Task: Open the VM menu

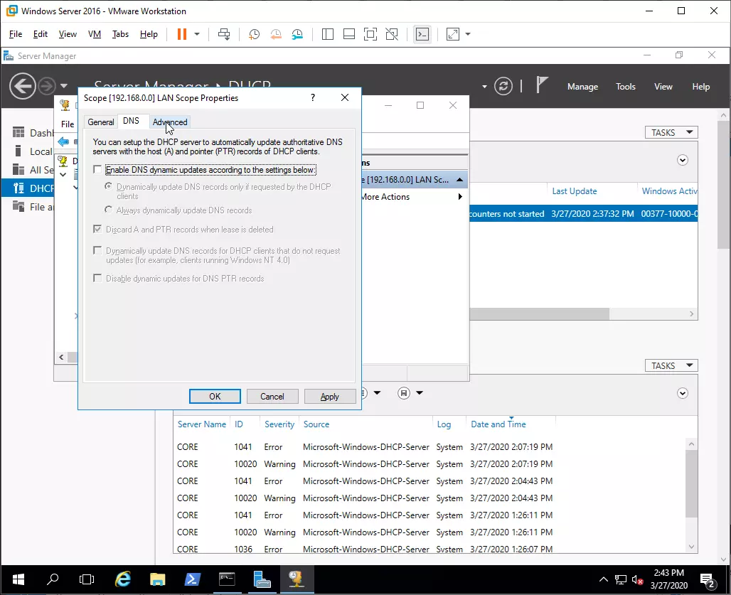Action: point(95,34)
